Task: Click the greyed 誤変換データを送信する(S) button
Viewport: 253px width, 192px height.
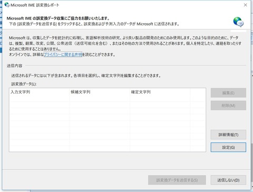Action: [x=177, y=180]
